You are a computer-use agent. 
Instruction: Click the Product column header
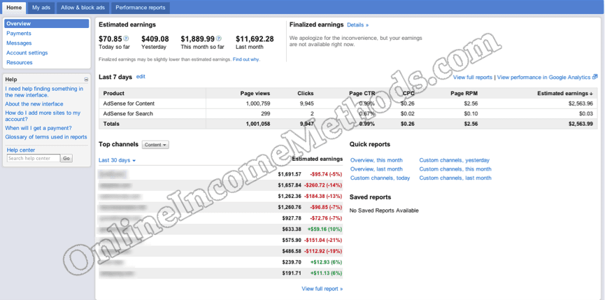click(x=114, y=93)
